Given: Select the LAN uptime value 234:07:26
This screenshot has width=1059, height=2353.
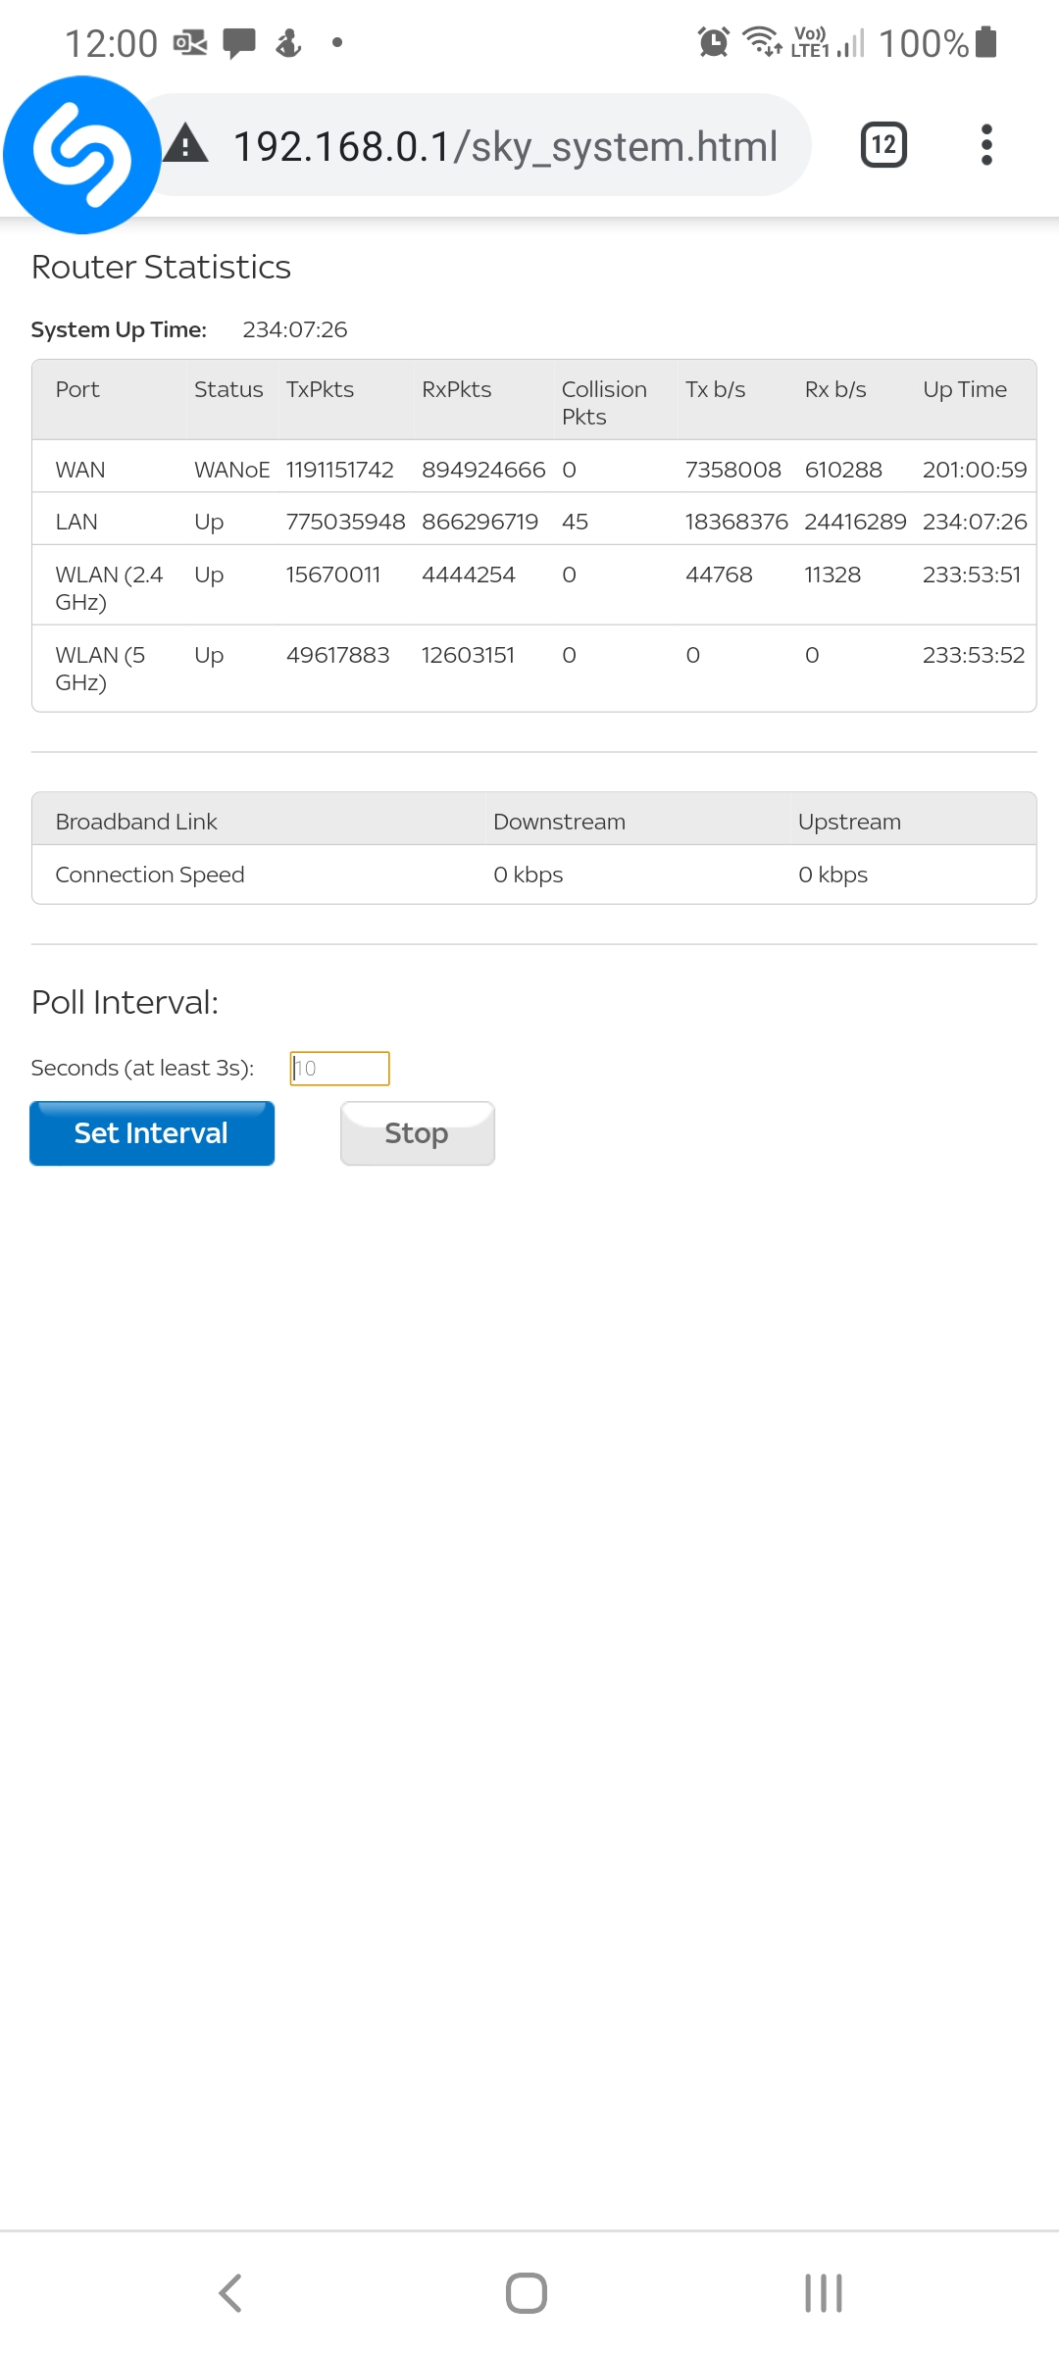Looking at the screenshot, I should (974, 521).
